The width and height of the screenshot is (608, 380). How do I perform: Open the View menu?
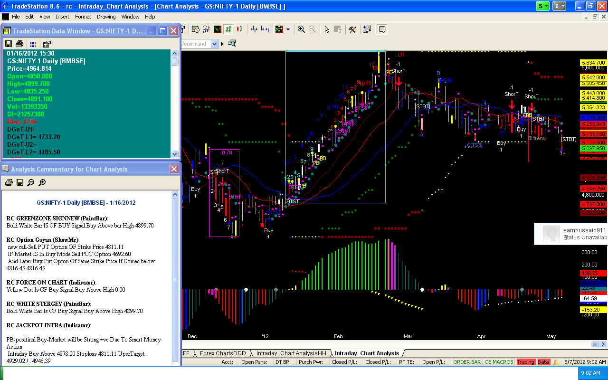point(45,17)
